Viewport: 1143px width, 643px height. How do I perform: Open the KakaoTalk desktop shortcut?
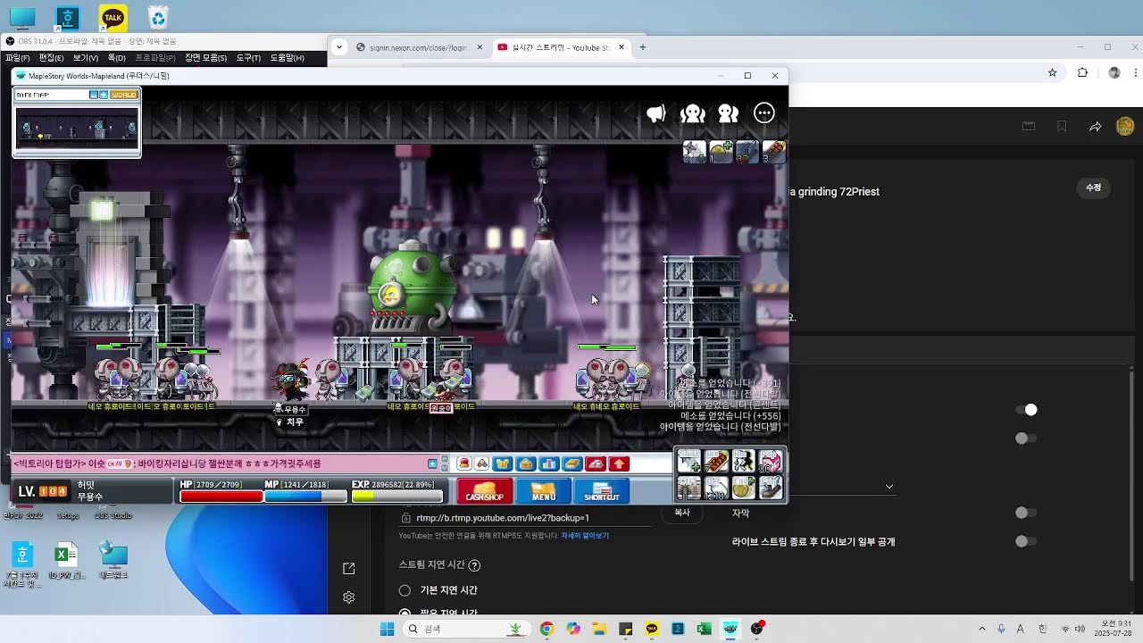pos(113,17)
